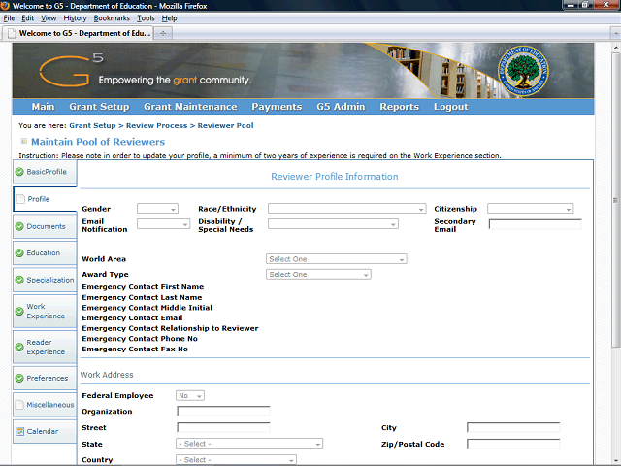
Task: Click the Street input field
Action: click(x=223, y=427)
